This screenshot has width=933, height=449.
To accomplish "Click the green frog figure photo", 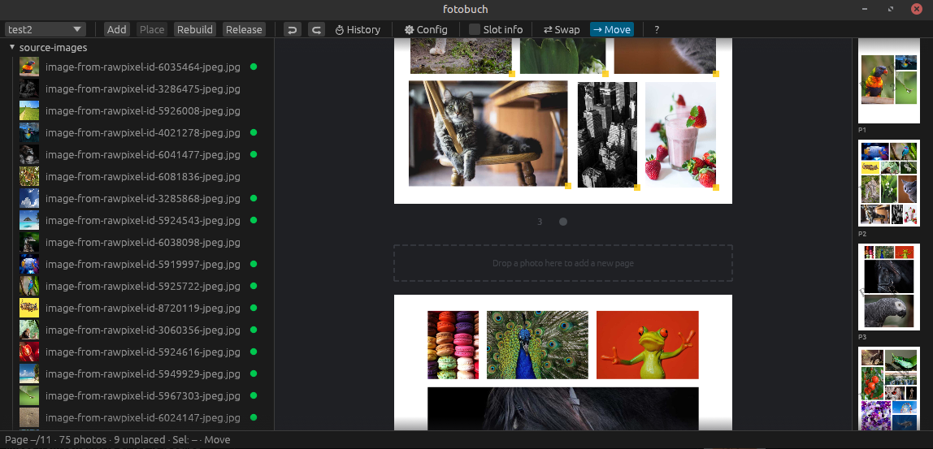I will click(648, 345).
